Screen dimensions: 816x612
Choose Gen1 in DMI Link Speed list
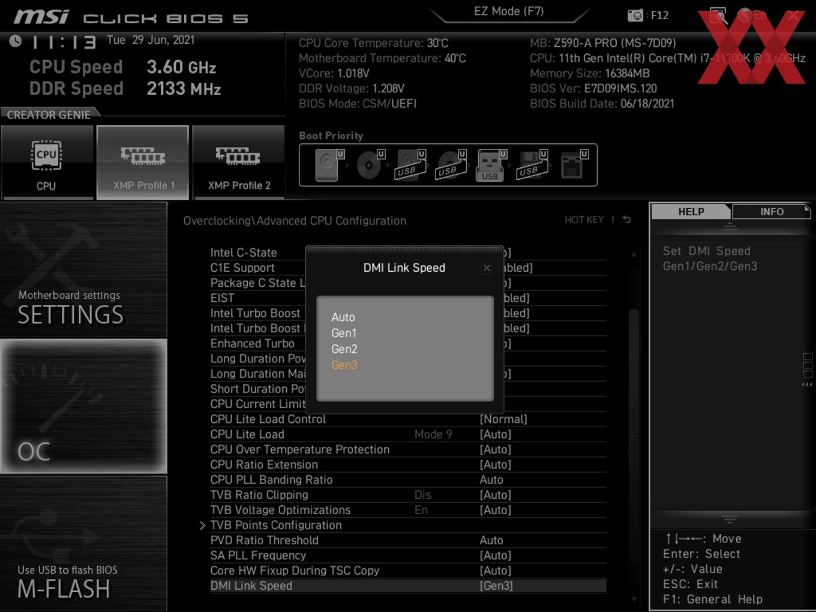(344, 333)
